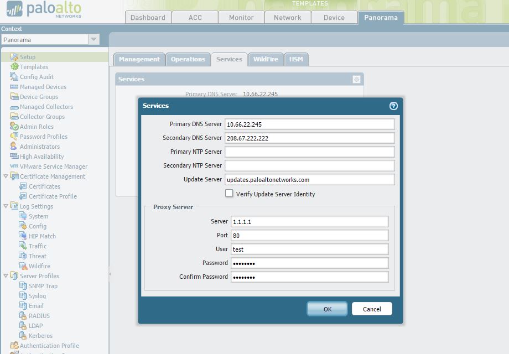Click the Templates icon in sidebar
This screenshot has height=354, width=509.
click(14, 67)
